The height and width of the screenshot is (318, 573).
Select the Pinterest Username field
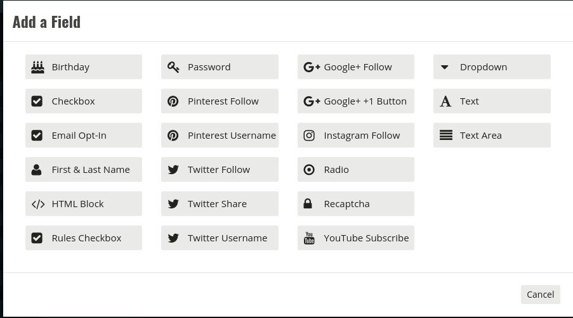(220, 136)
